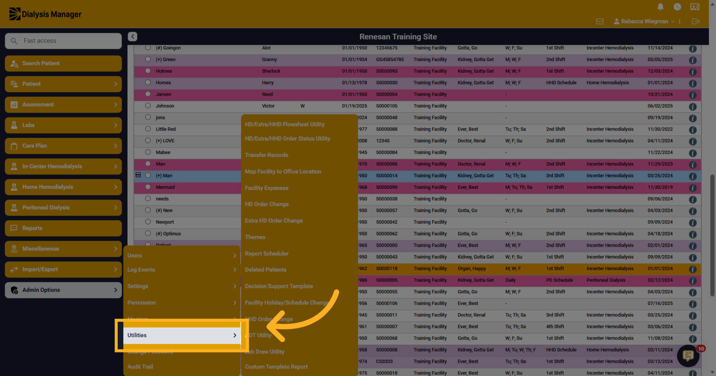Screen dimensions: 716x376
Task: Click the info icon for Holmes row
Action: coord(693,72)
